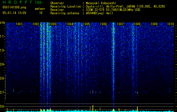Click the 0.7 kHz frequency tick label

pyautogui.click(x=3, y=92)
